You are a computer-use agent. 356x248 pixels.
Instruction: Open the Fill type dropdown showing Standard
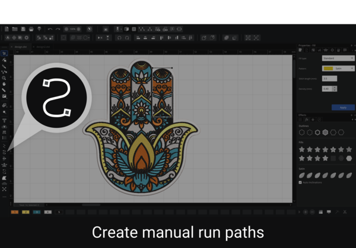click(x=338, y=59)
